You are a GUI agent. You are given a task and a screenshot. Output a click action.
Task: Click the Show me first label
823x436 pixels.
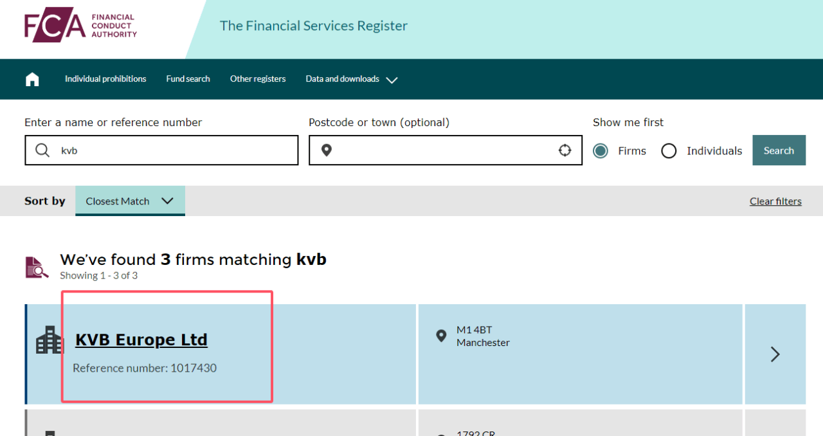click(x=628, y=122)
